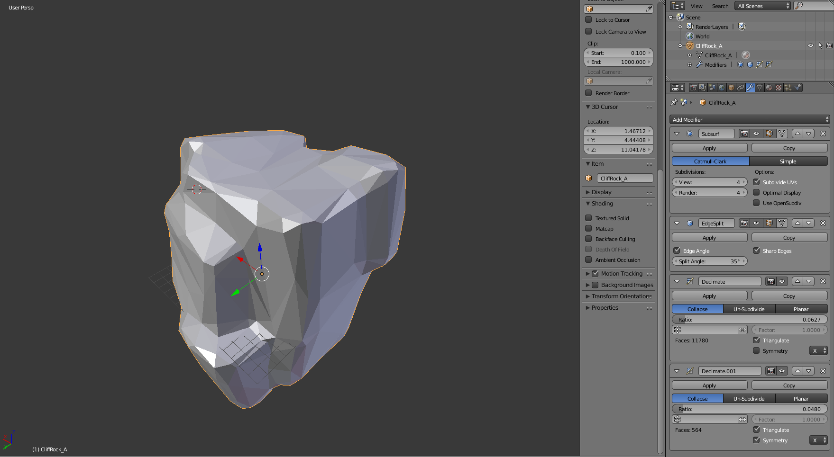Apply the Decimate.001 modifier

coord(709,385)
